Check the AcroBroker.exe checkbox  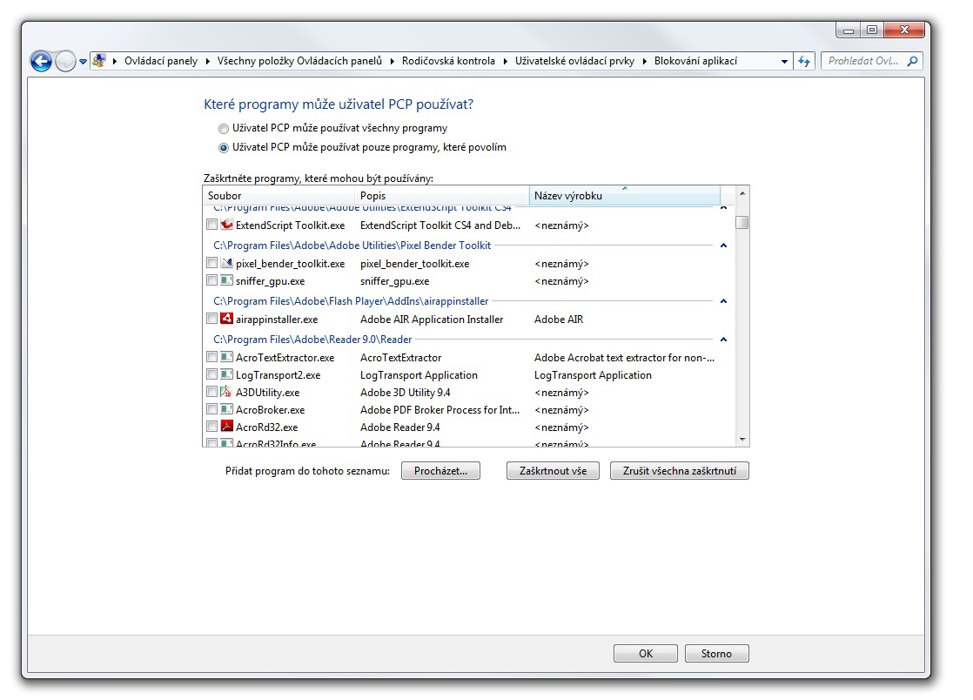tap(211, 409)
